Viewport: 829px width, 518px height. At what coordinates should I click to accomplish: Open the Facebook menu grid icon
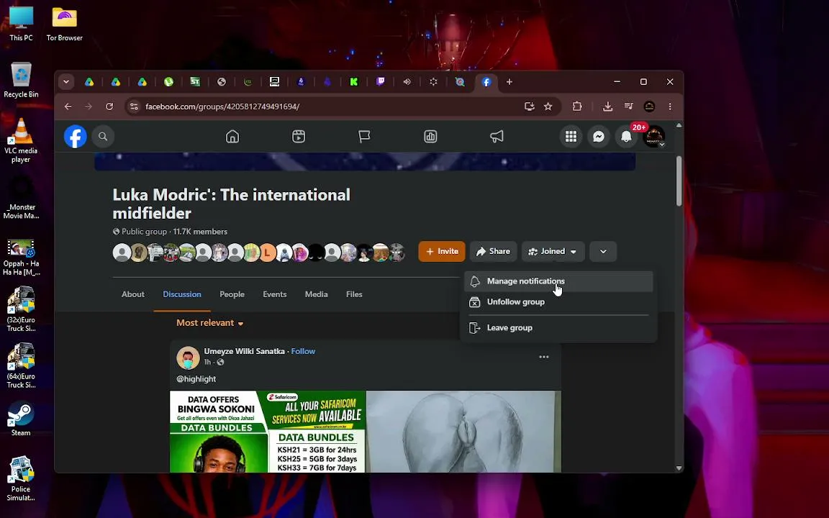point(571,137)
